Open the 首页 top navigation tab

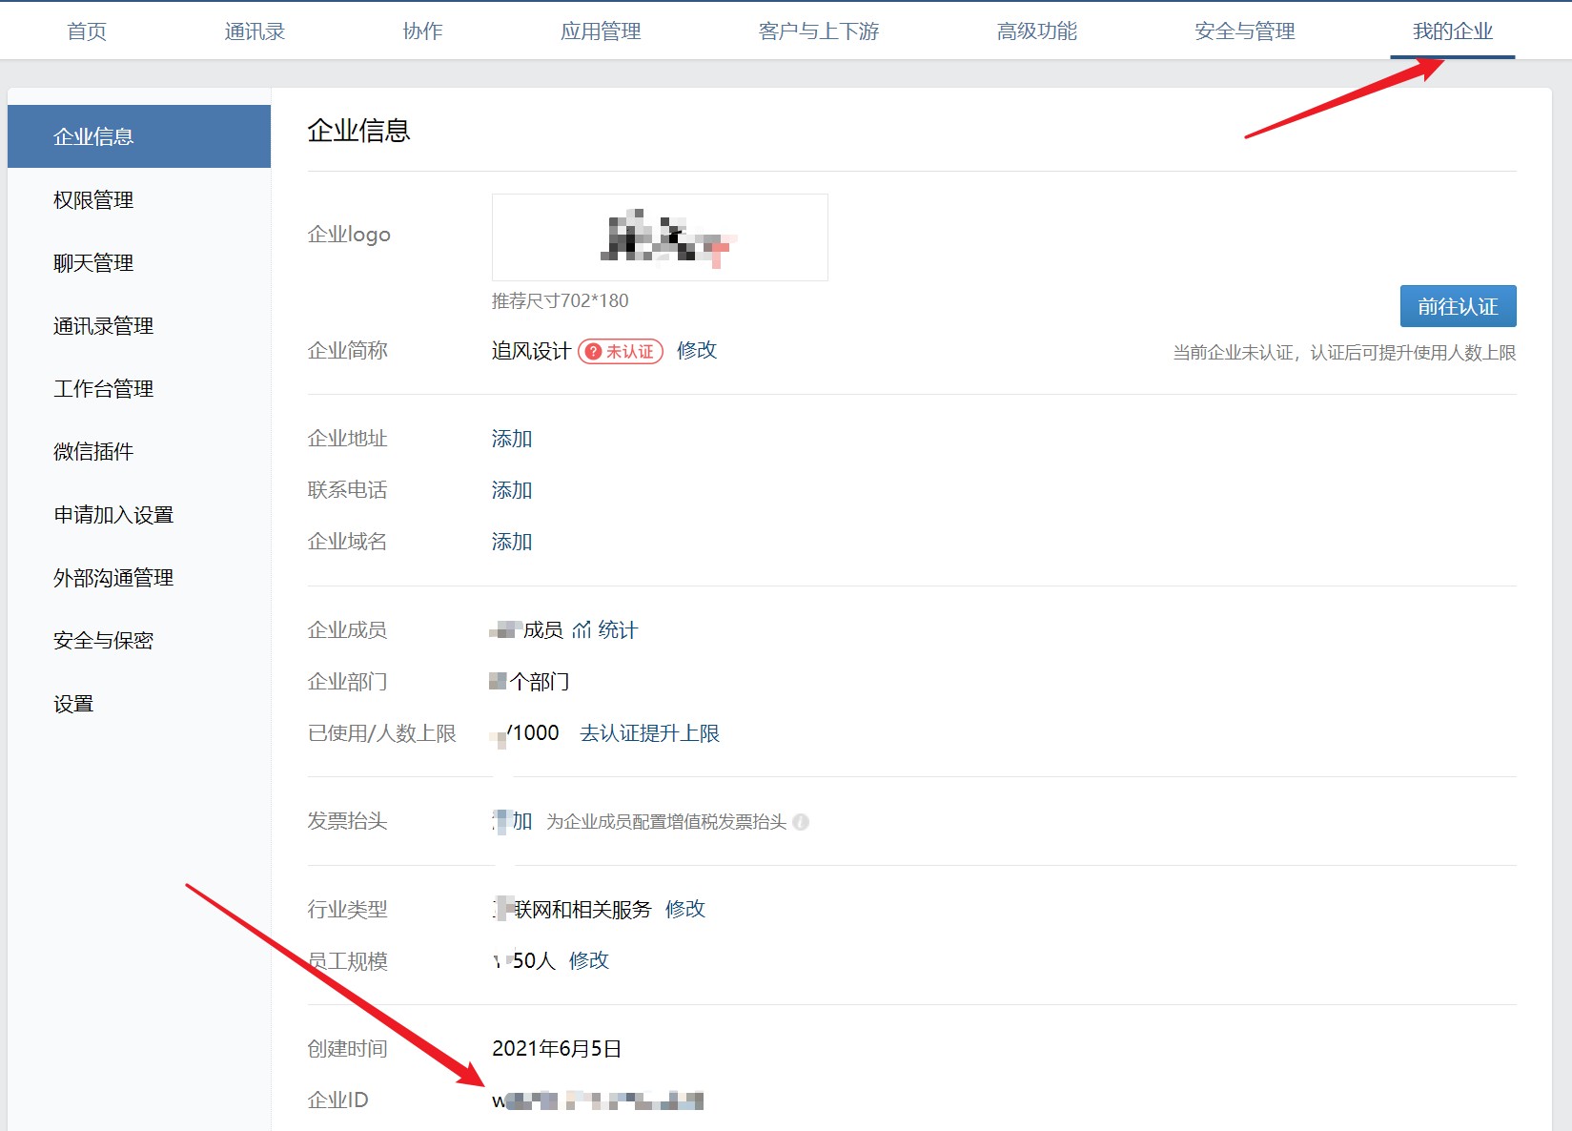pos(87,31)
